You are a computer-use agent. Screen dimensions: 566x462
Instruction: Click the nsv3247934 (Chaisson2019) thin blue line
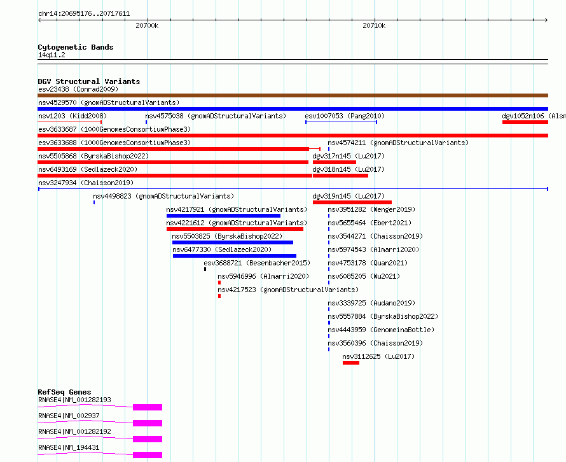(x=293, y=189)
